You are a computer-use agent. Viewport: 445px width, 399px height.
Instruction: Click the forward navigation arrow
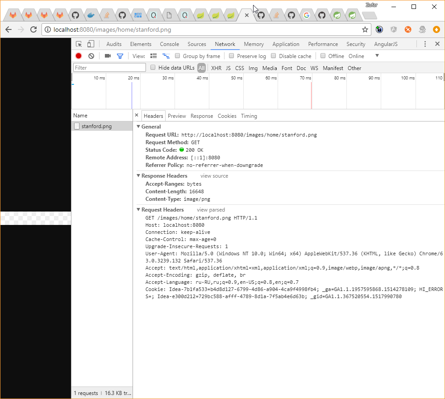(21, 29)
